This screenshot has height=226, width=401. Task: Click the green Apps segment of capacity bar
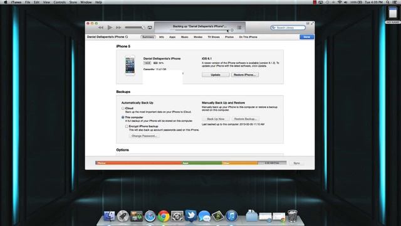point(202,163)
